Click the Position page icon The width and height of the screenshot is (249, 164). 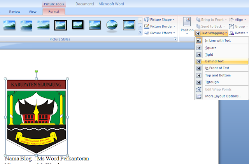point(187,22)
